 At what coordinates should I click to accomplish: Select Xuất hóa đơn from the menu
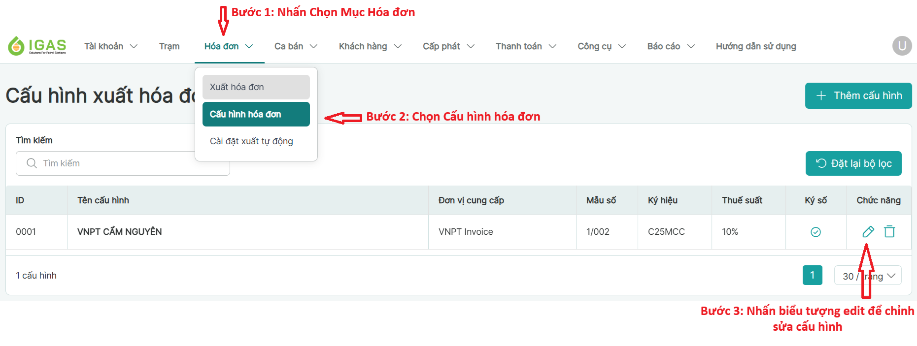click(x=256, y=87)
